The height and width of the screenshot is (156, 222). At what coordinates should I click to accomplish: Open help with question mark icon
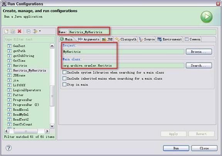tap(8, 148)
